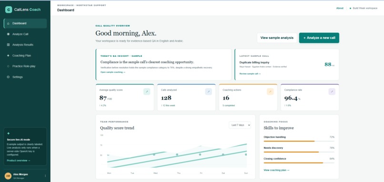Click the Secure live-AI mode title
The height and width of the screenshot is (182, 384).
pyautogui.click(x=19, y=140)
